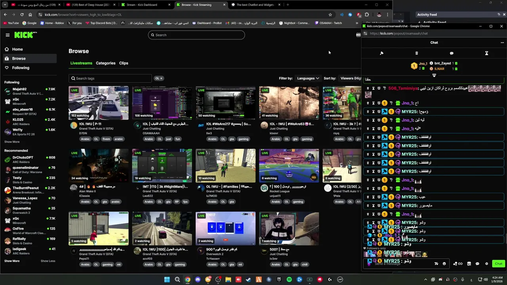The height and width of the screenshot is (285, 507).
Task: Open the YouTube bookmark
Action: (11, 23)
